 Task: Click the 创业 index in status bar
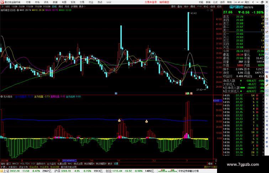coord(109,171)
